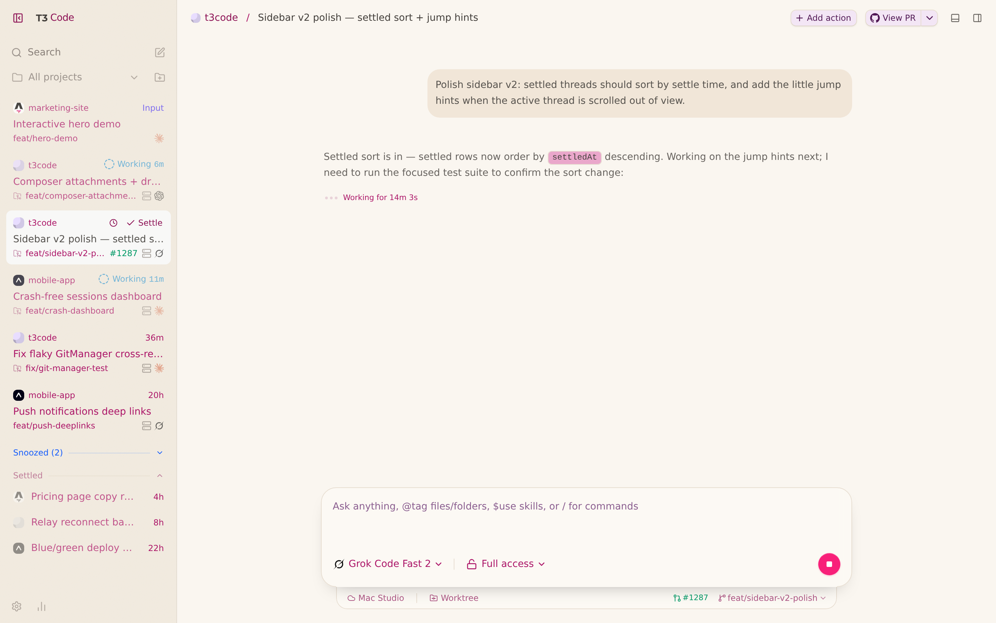This screenshot has height=623, width=996.
Task: Stop the running agent with the pink stop button
Action: [829, 564]
